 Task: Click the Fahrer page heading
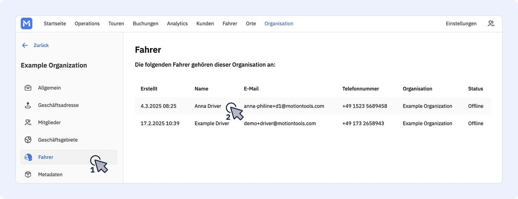tap(148, 50)
